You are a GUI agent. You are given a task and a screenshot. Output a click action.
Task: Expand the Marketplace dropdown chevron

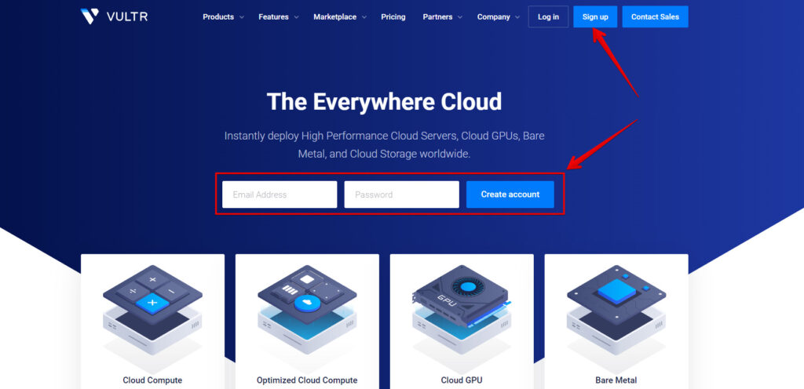coord(364,17)
